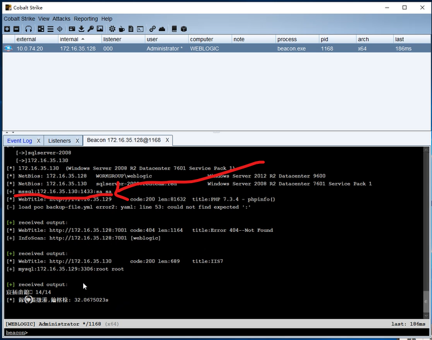Click the coffee cup Java applet icon
432x340 pixels.
[122, 29]
